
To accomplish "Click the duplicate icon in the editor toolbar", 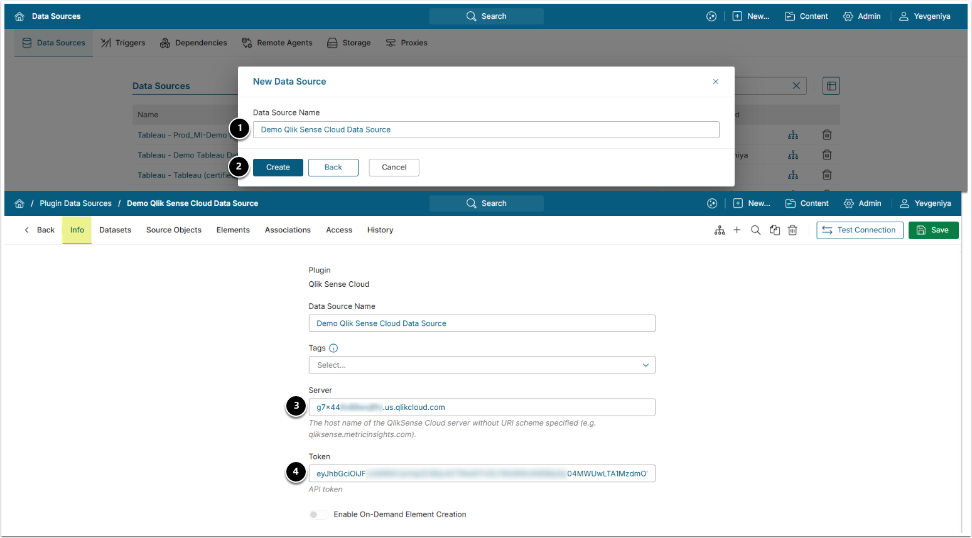I will point(775,230).
